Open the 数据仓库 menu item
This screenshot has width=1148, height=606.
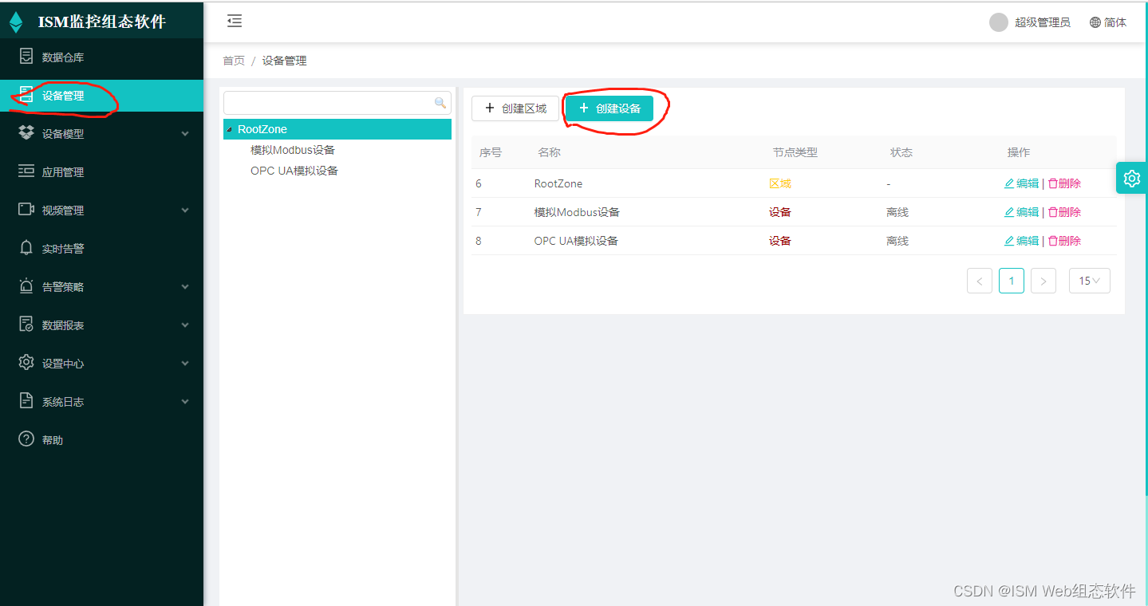(x=101, y=57)
